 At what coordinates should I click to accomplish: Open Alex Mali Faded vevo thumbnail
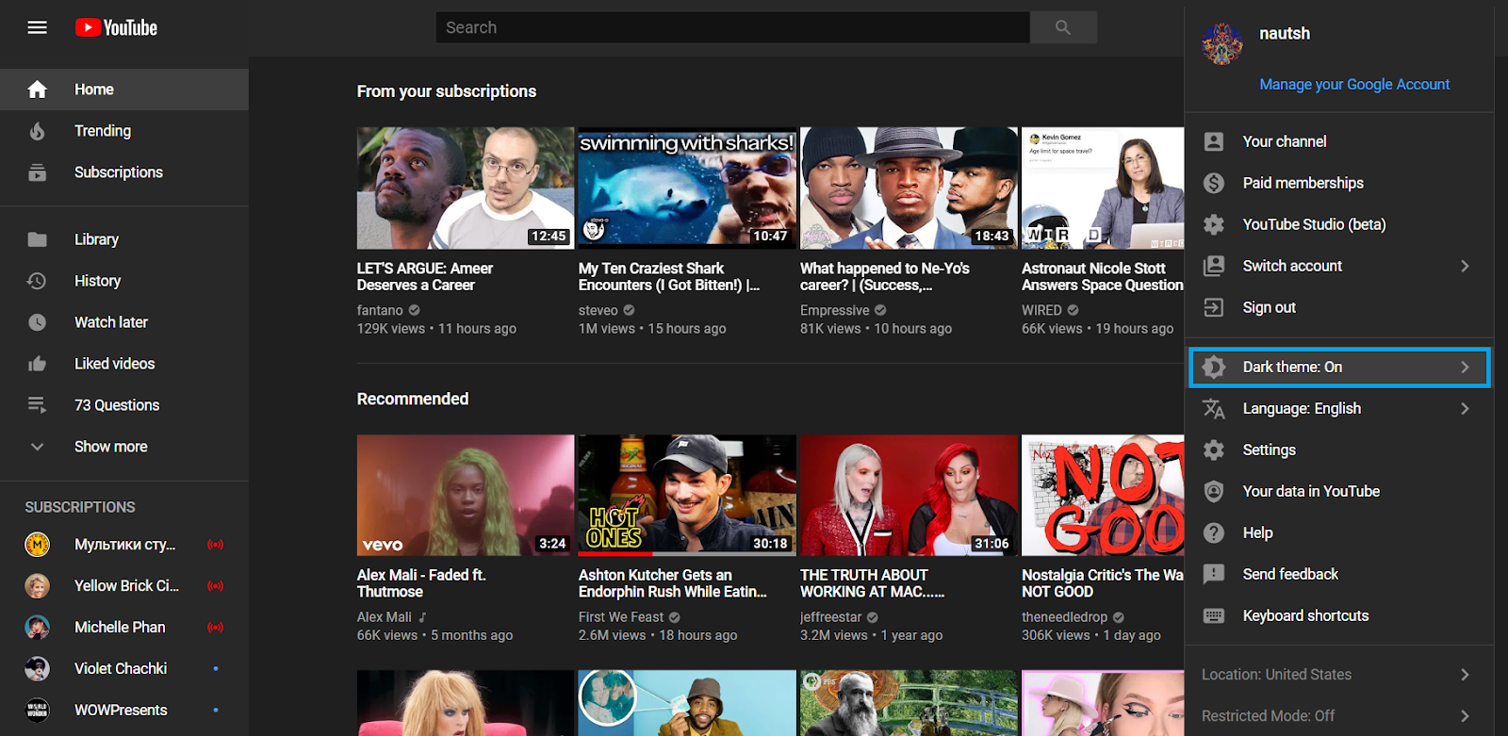(x=466, y=495)
